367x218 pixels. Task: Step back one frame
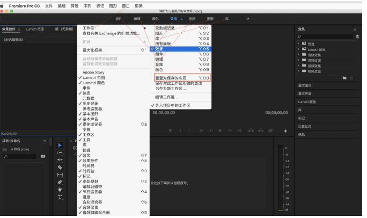pos(211,130)
